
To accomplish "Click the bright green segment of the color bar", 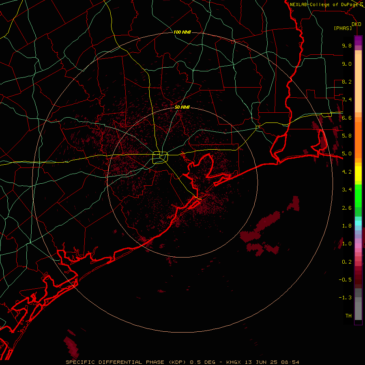I will (x=358, y=196).
